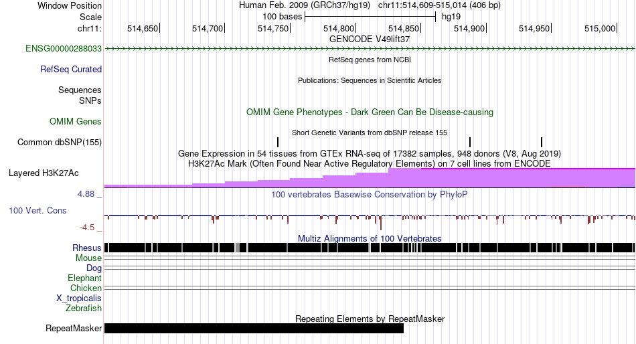Click the 514,750 ruler position
The height and width of the screenshot is (344, 636).
273,28
